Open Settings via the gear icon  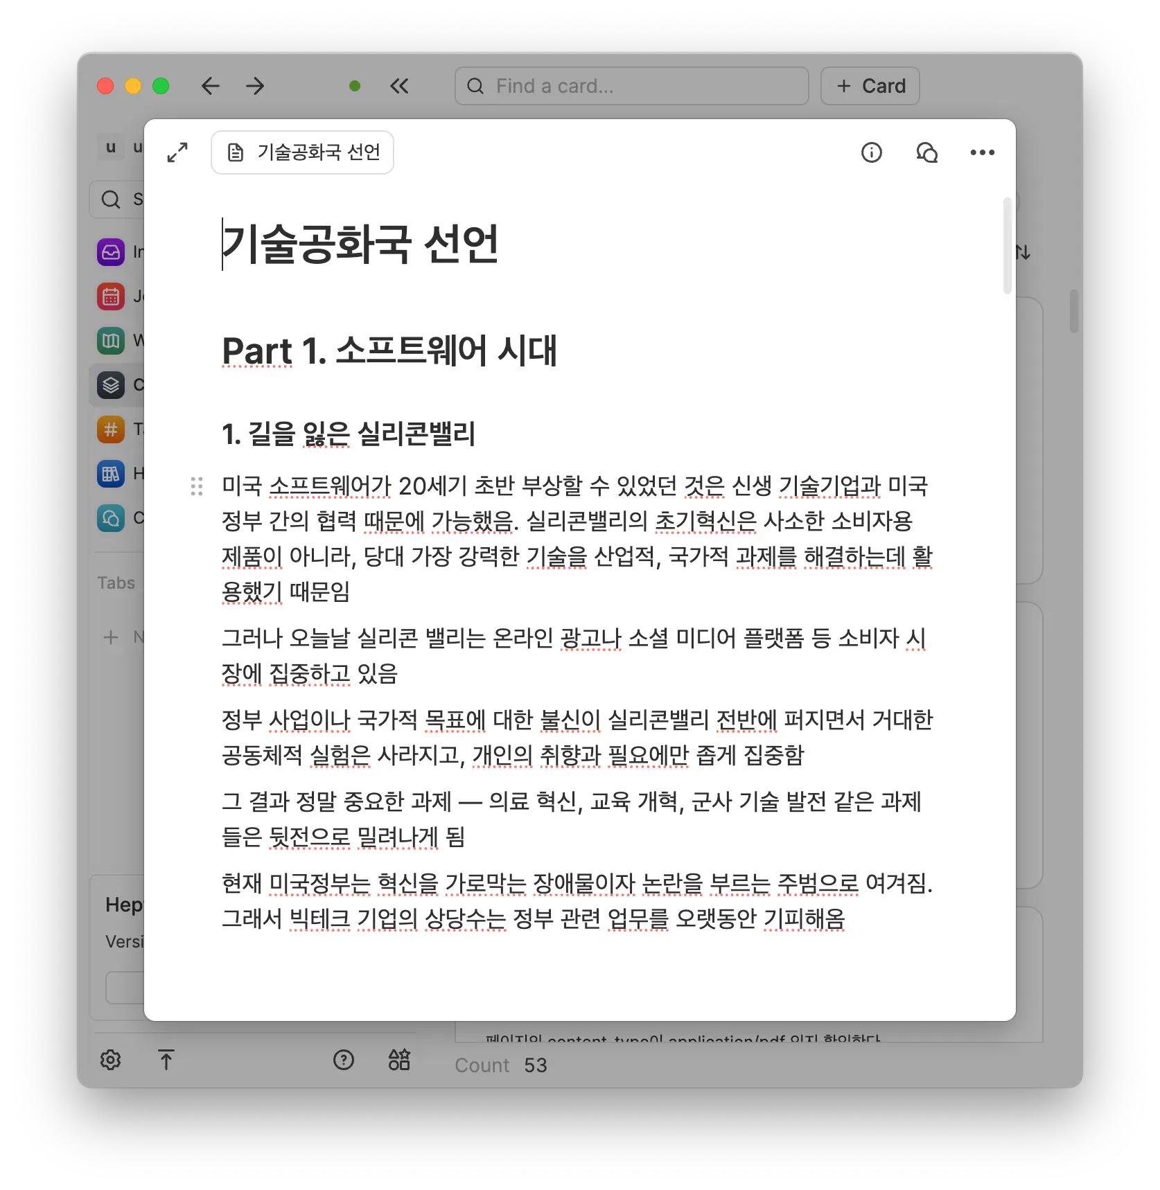click(111, 1060)
